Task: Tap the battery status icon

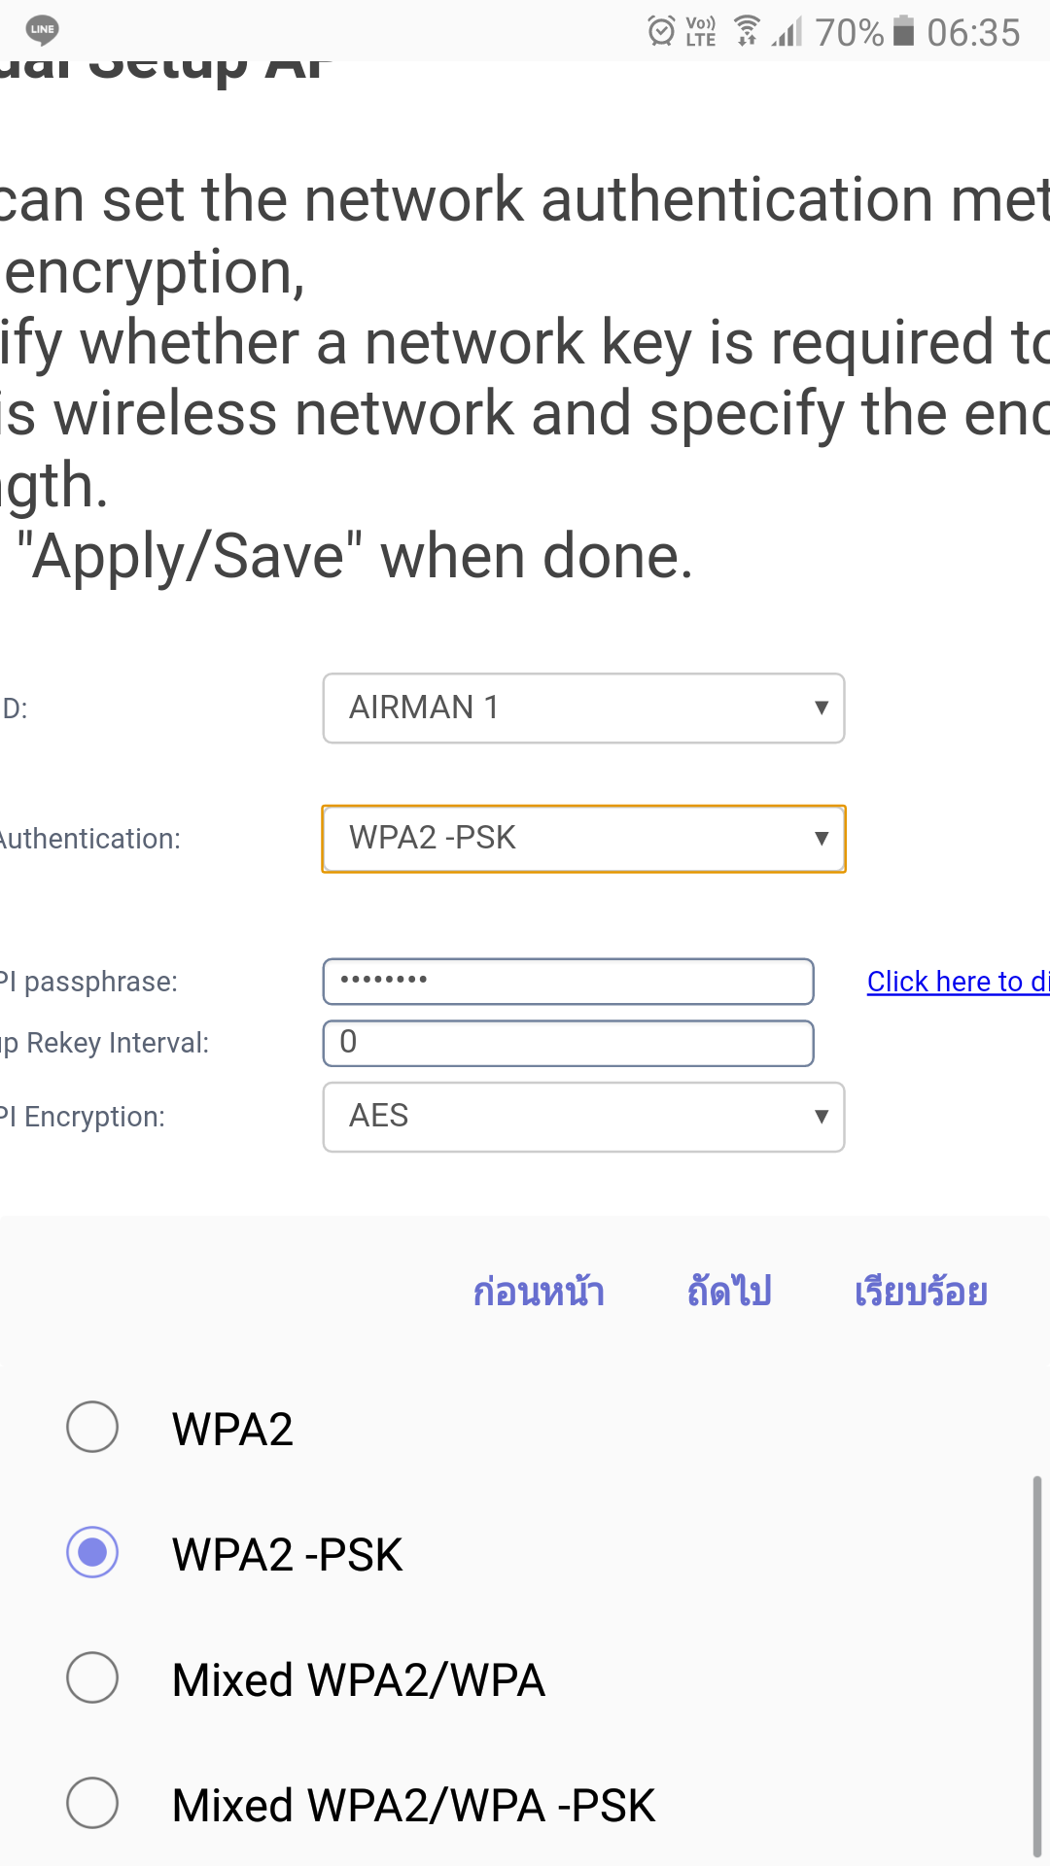Action: click(904, 31)
